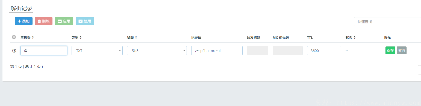Click the question mark help icon

[x=14, y=51]
